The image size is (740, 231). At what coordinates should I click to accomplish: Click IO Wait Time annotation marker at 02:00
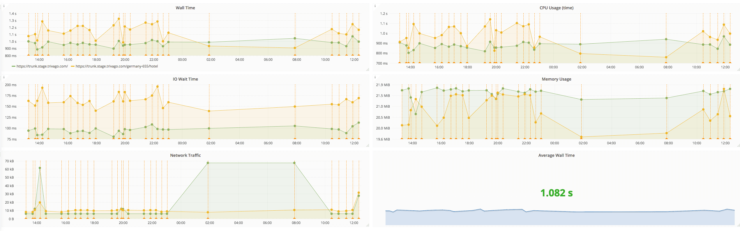(x=209, y=138)
